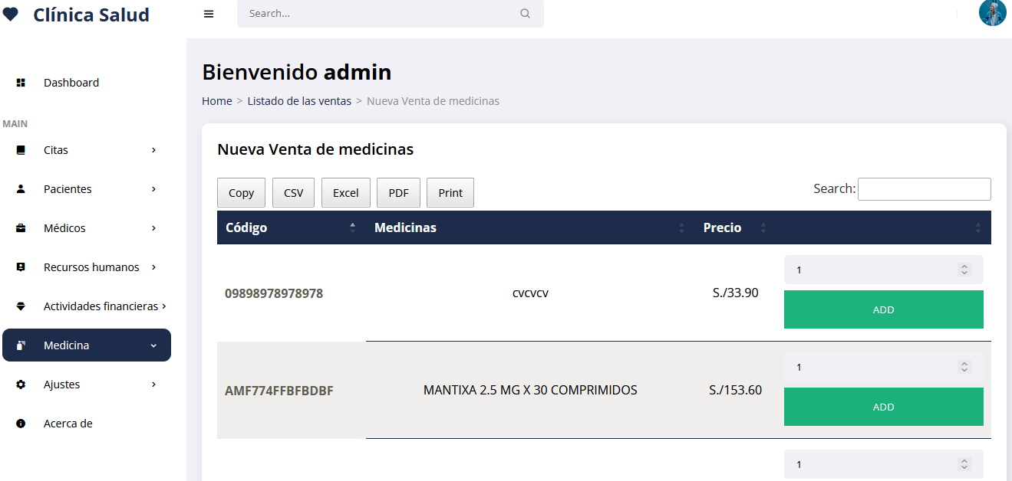Click the Dashboard grid icon
Viewport: 1012px width, 481px height.
[21, 83]
